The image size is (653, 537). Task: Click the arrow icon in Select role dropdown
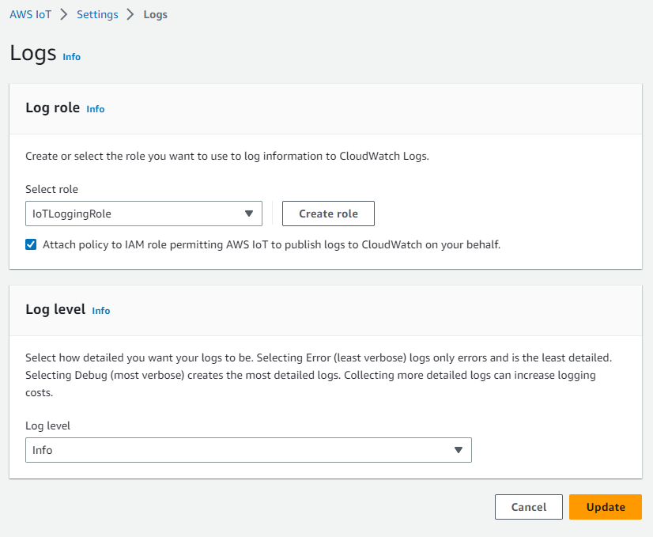[x=249, y=214]
